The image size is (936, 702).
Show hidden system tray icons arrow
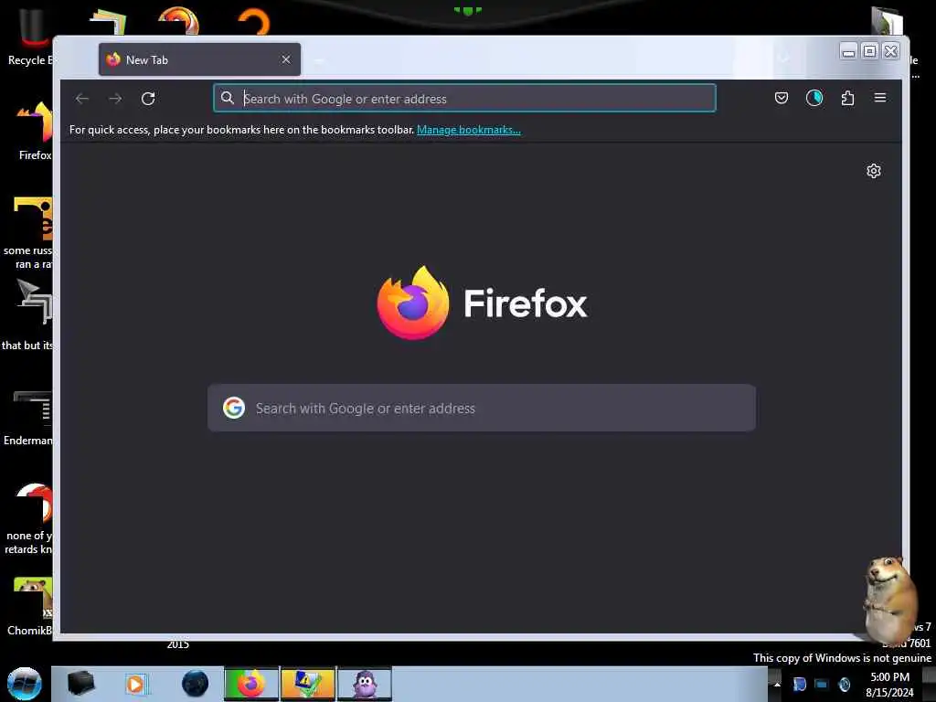pos(777,684)
